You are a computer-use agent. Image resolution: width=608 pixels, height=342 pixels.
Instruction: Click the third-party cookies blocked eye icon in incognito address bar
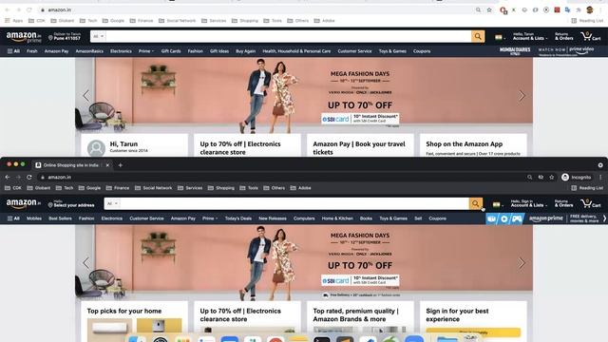pos(541,178)
